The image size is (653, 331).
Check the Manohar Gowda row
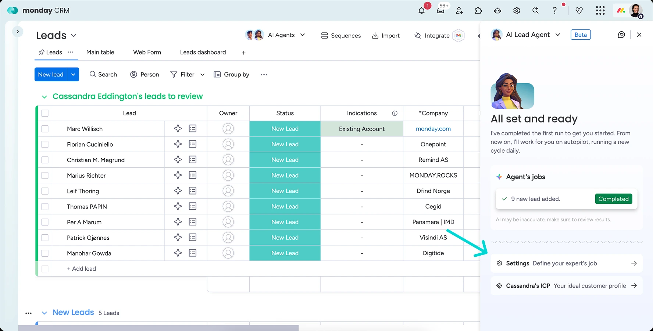pyautogui.click(x=45, y=253)
